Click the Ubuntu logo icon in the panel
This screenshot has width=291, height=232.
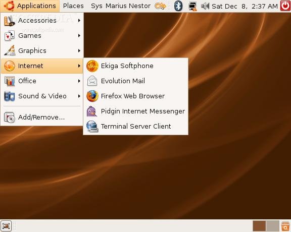(9, 6)
